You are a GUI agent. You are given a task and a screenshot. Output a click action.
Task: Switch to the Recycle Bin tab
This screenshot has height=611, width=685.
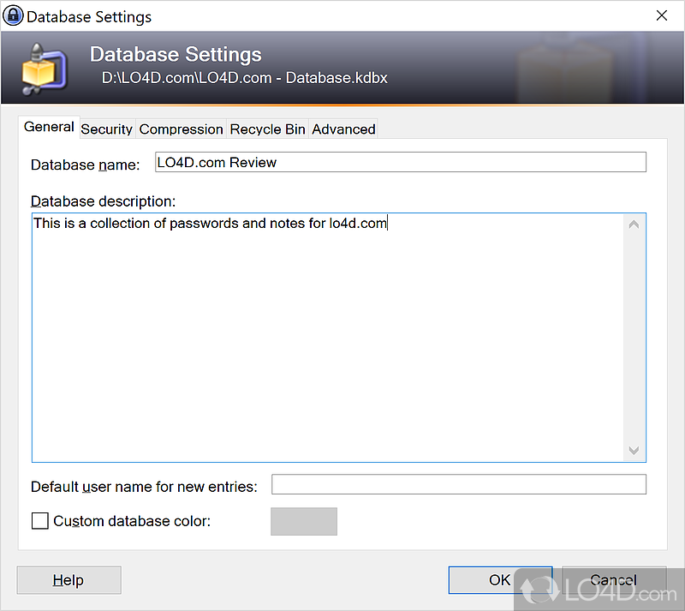tap(267, 129)
